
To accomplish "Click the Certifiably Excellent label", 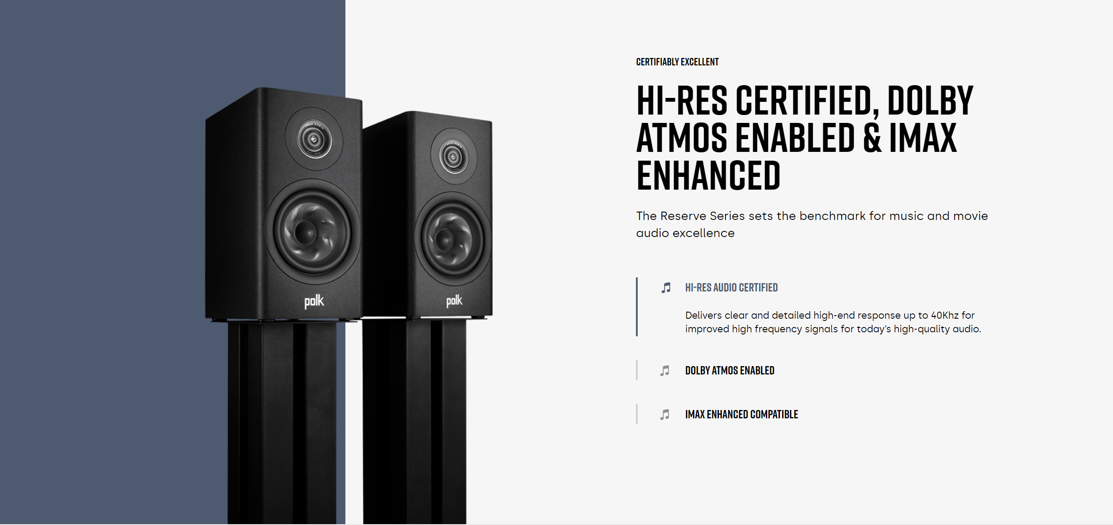I will point(677,62).
